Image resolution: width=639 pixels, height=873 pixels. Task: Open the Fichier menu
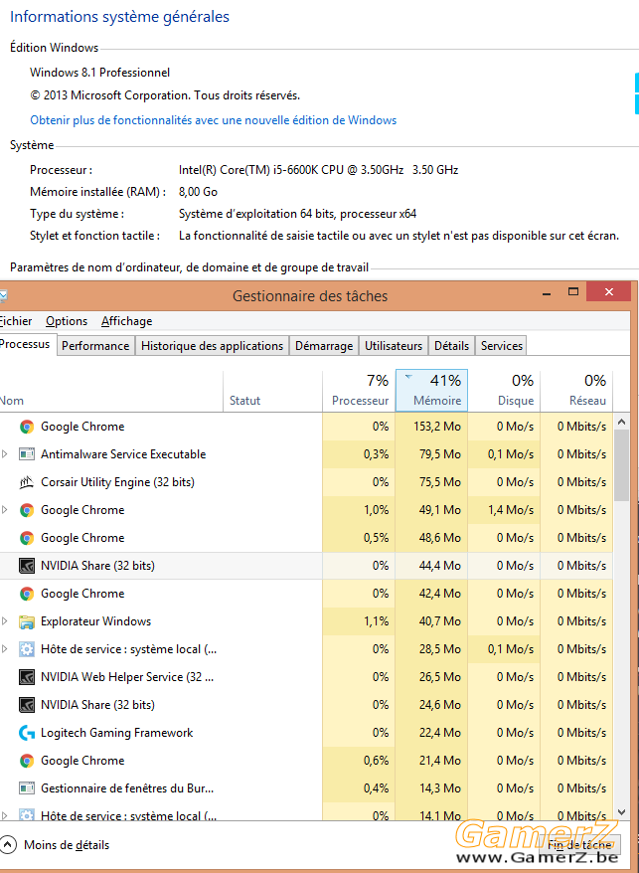[x=16, y=321]
